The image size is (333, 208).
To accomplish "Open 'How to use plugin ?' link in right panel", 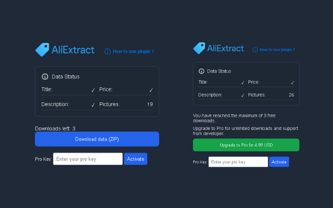I will 277,50.
